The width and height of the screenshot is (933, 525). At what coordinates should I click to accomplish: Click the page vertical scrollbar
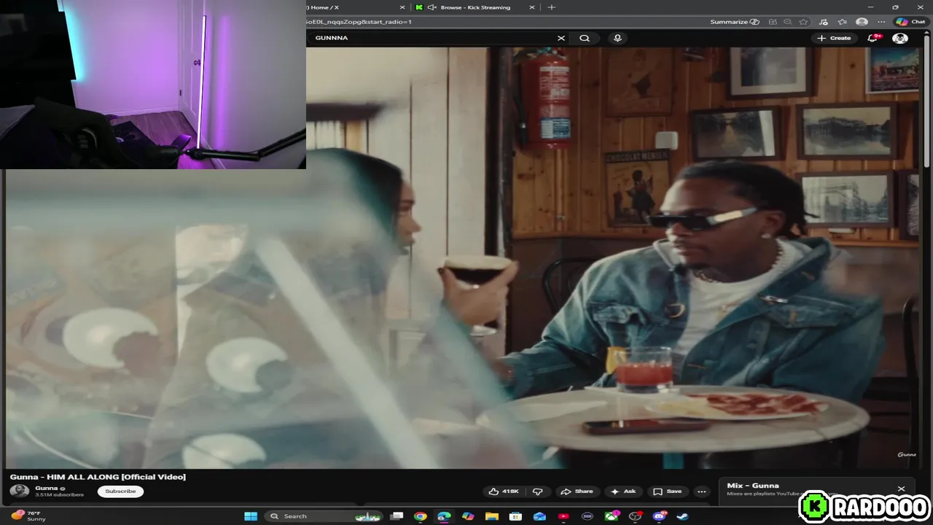click(927, 102)
